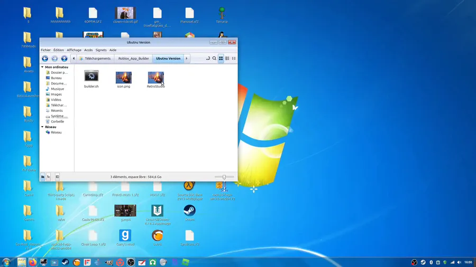The height and width of the screenshot is (267, 476).
Task: Open the search magnifier in file manager
Action: [214, 59]
